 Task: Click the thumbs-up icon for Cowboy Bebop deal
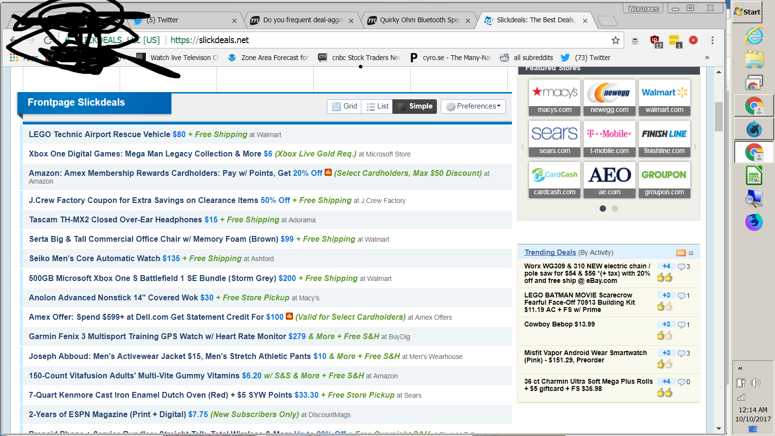click(x=664, y=335)
